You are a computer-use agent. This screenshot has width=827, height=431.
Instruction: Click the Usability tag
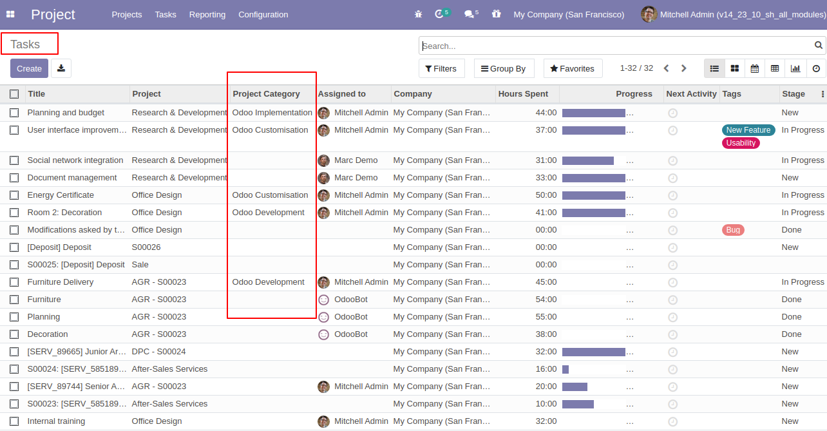click(741, 143)
